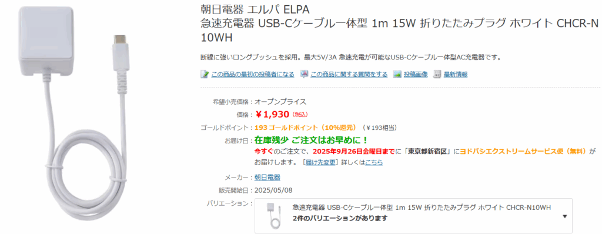Click the 届け先変更 link
This screenshot has height=234, width=602.
[320, 162]
